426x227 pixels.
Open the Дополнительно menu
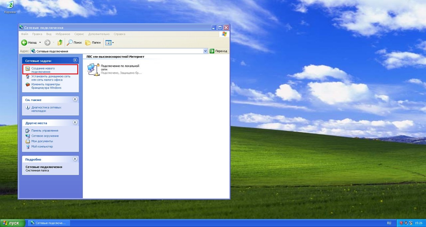click(99, 34)
